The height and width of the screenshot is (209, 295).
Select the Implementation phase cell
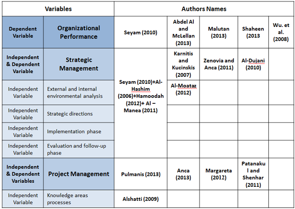click(79, 132)
